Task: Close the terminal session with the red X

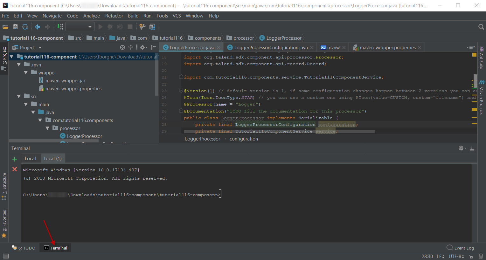Action: [14, 169]
